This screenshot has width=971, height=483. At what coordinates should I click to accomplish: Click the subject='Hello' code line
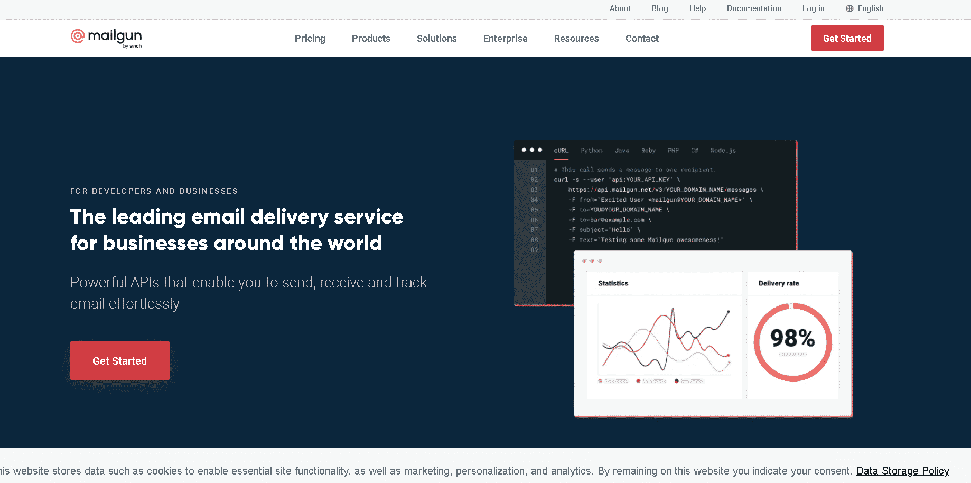pos(604,230)
